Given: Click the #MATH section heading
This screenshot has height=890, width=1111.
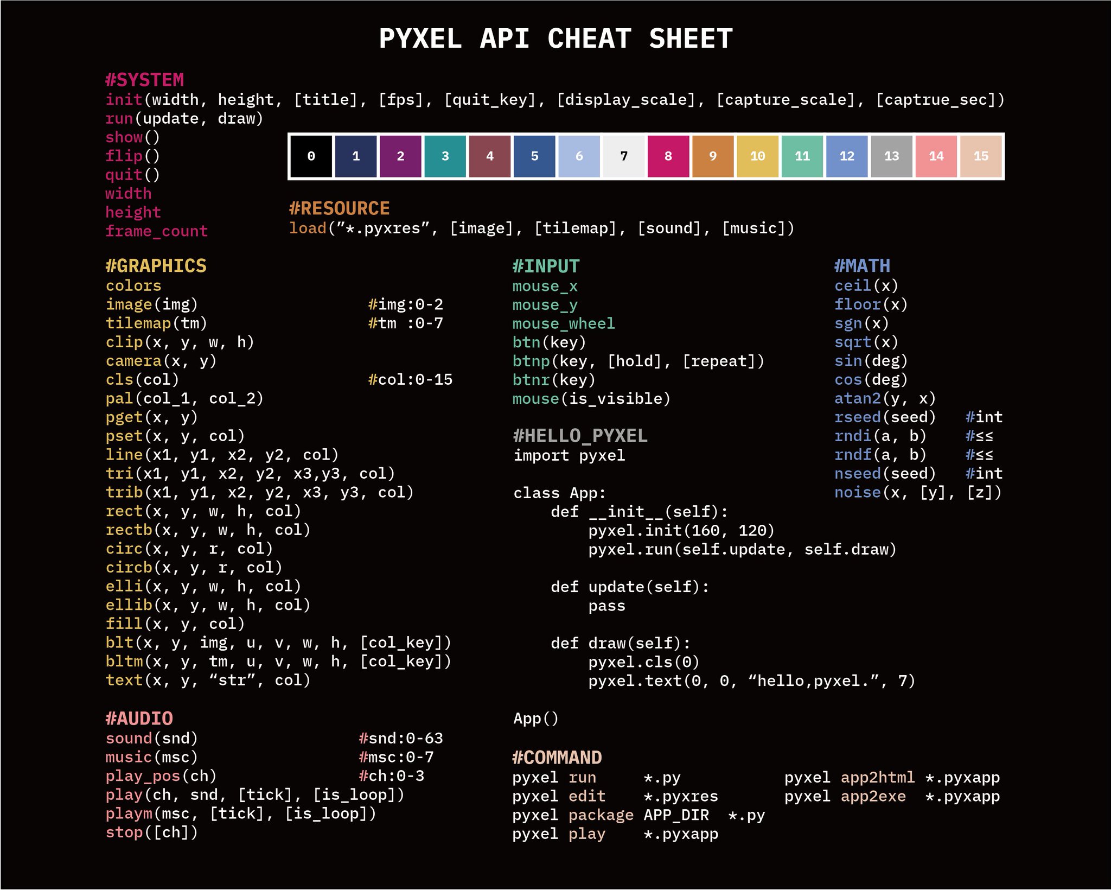Looking at the screenshot, I should point(862,266).
